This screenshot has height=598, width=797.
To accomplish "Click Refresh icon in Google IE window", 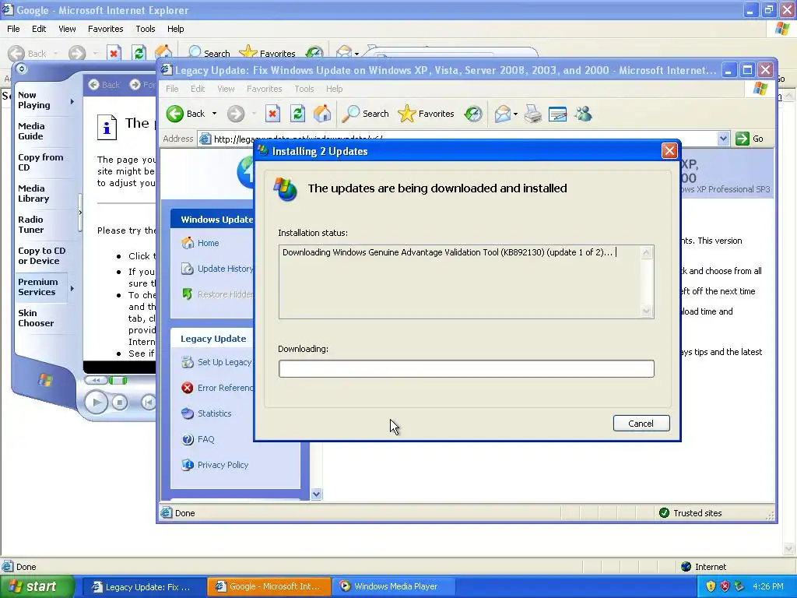I will (139, 53).
